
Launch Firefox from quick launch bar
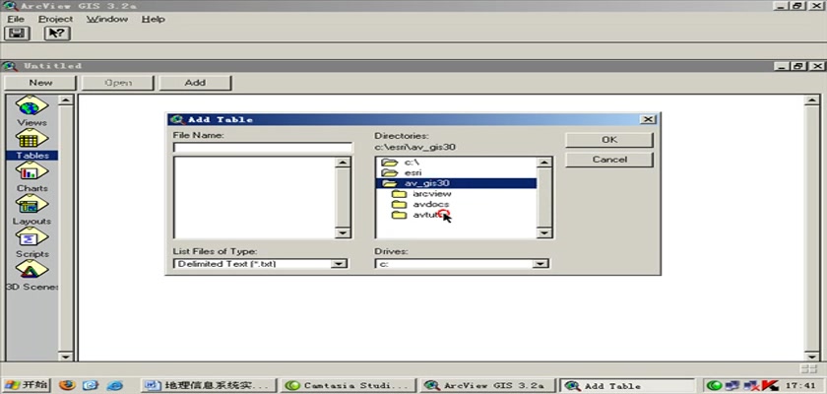pos(67,385)
